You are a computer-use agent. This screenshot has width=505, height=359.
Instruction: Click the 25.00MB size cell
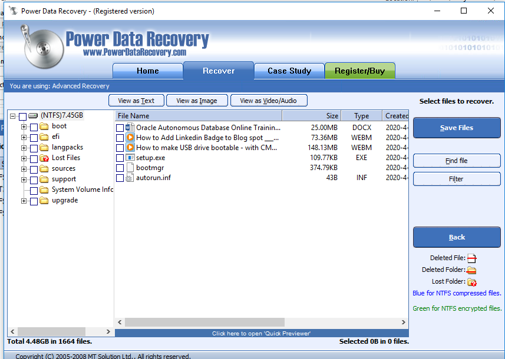(324, 127)
